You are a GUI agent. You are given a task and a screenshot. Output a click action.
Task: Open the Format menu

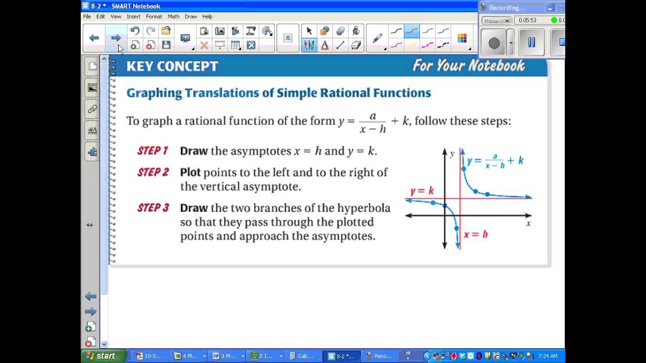[x=154, y=17]
